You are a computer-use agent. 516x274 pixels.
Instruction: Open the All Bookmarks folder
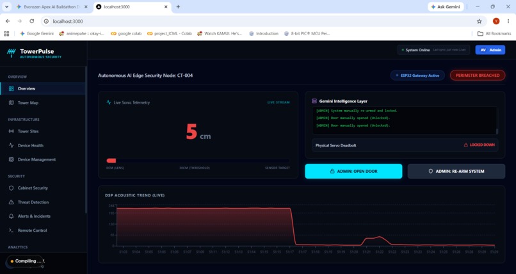[494, 33]
